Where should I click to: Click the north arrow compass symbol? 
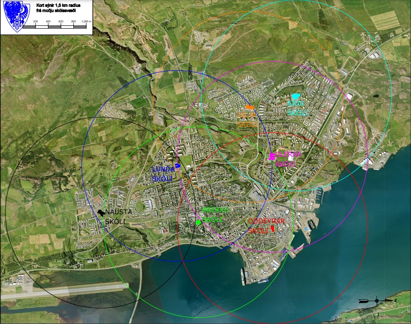[377, 300]
